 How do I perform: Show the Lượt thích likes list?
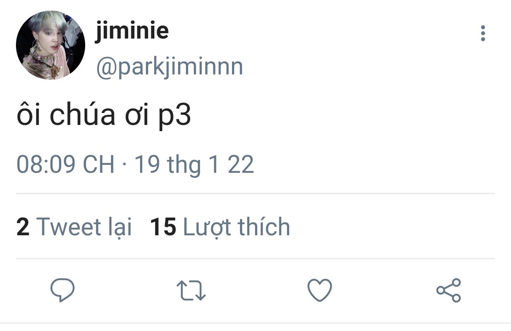[236, 227]
